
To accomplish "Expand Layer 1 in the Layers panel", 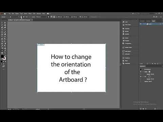I will (x=145, y=24).
